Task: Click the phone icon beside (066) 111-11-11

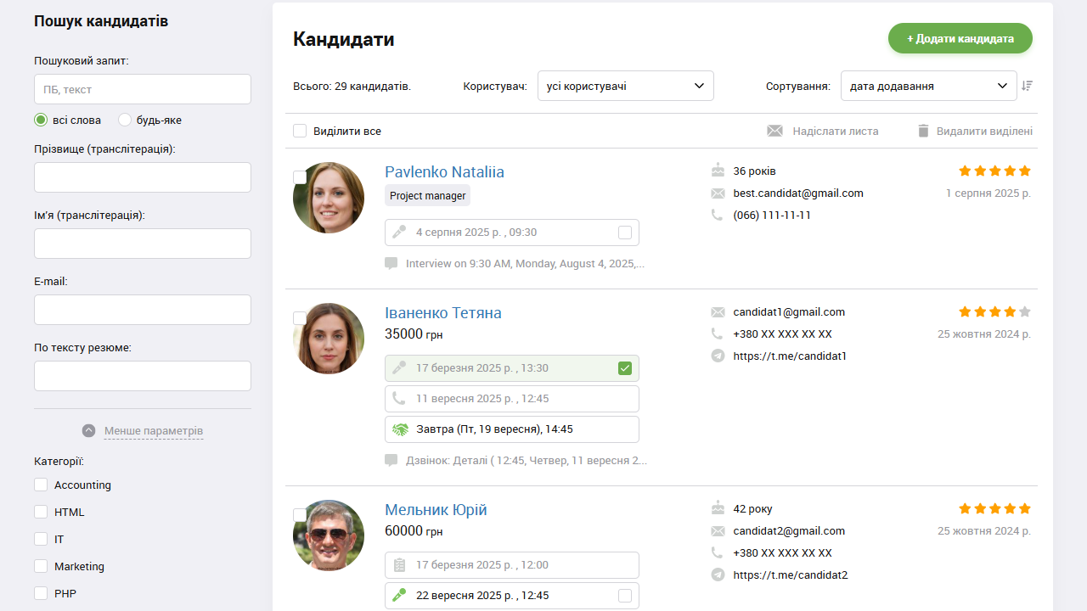Action: click(718, 216)
